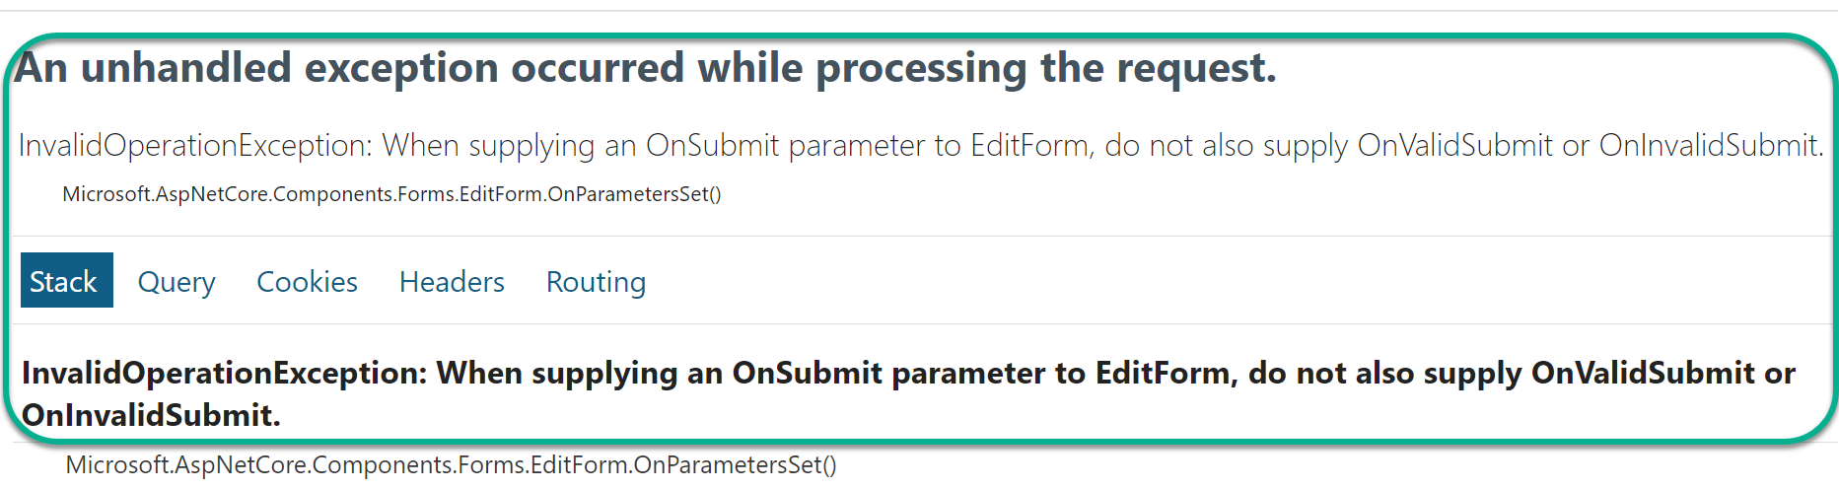Click OnValidSubmit in the bold stack message
1839x489 pixels.
click(1643, 374)
